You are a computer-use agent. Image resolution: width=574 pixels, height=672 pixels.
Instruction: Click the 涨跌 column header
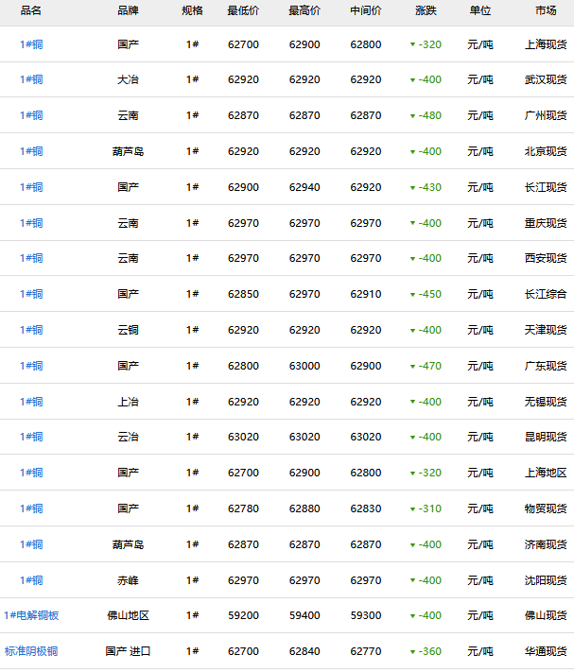point(426,10)
